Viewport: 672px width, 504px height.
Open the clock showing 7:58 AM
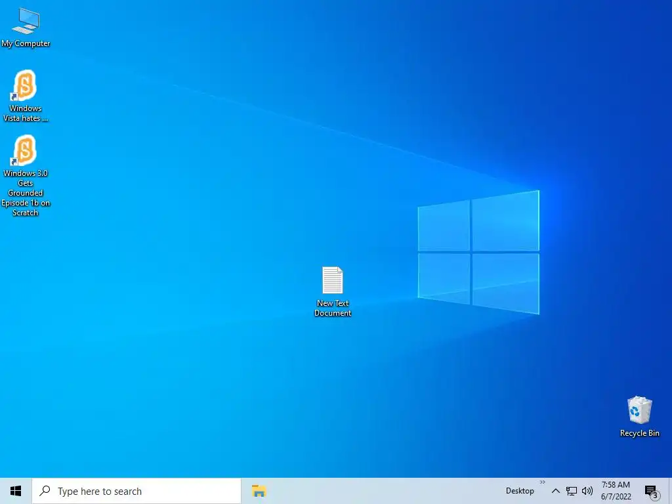pyautogui.click(x=616, y=491)
